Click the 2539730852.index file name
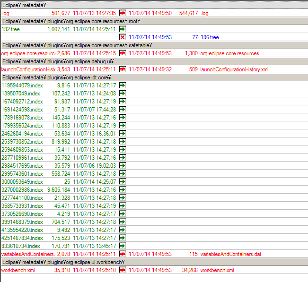The image size is (308, 282). coord(22,142)
